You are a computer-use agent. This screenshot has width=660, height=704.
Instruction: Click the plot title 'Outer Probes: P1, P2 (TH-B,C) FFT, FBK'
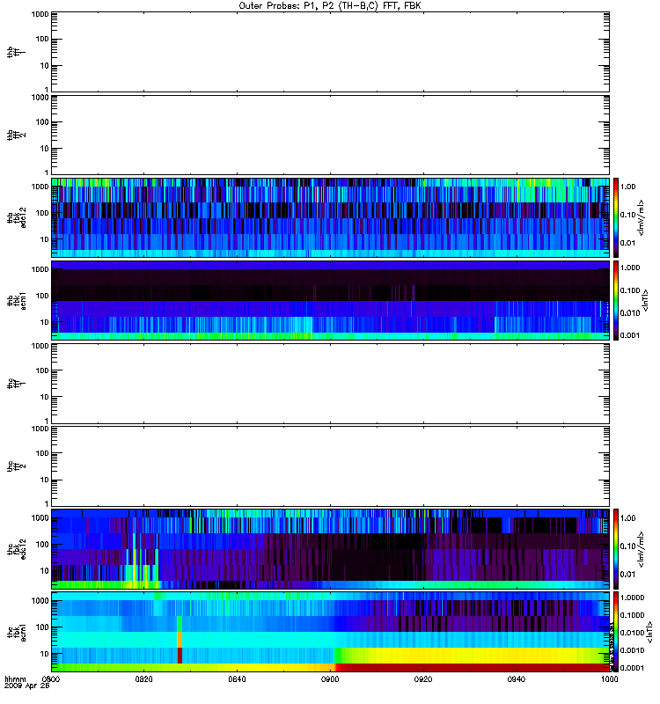pos(330,6)
